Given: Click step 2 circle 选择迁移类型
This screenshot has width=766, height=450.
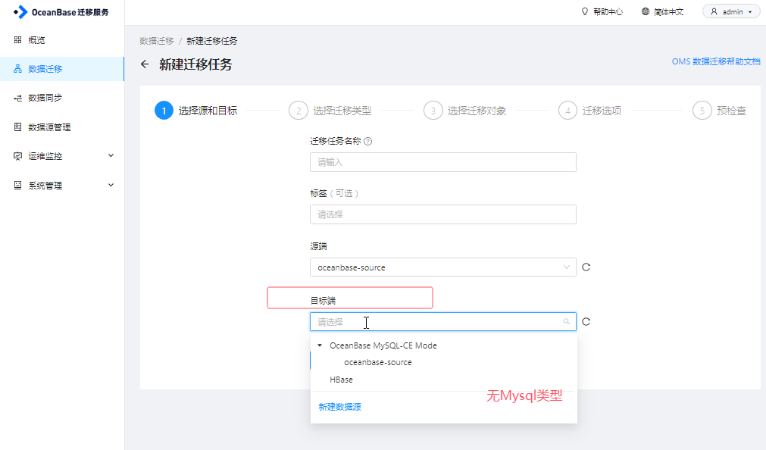Looking at the screenshot, I should pos(299,111).
